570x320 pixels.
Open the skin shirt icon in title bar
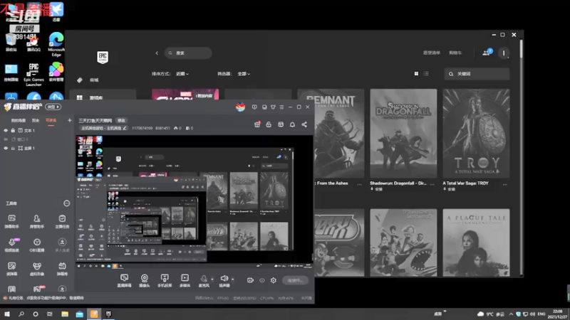pos(273,107)
